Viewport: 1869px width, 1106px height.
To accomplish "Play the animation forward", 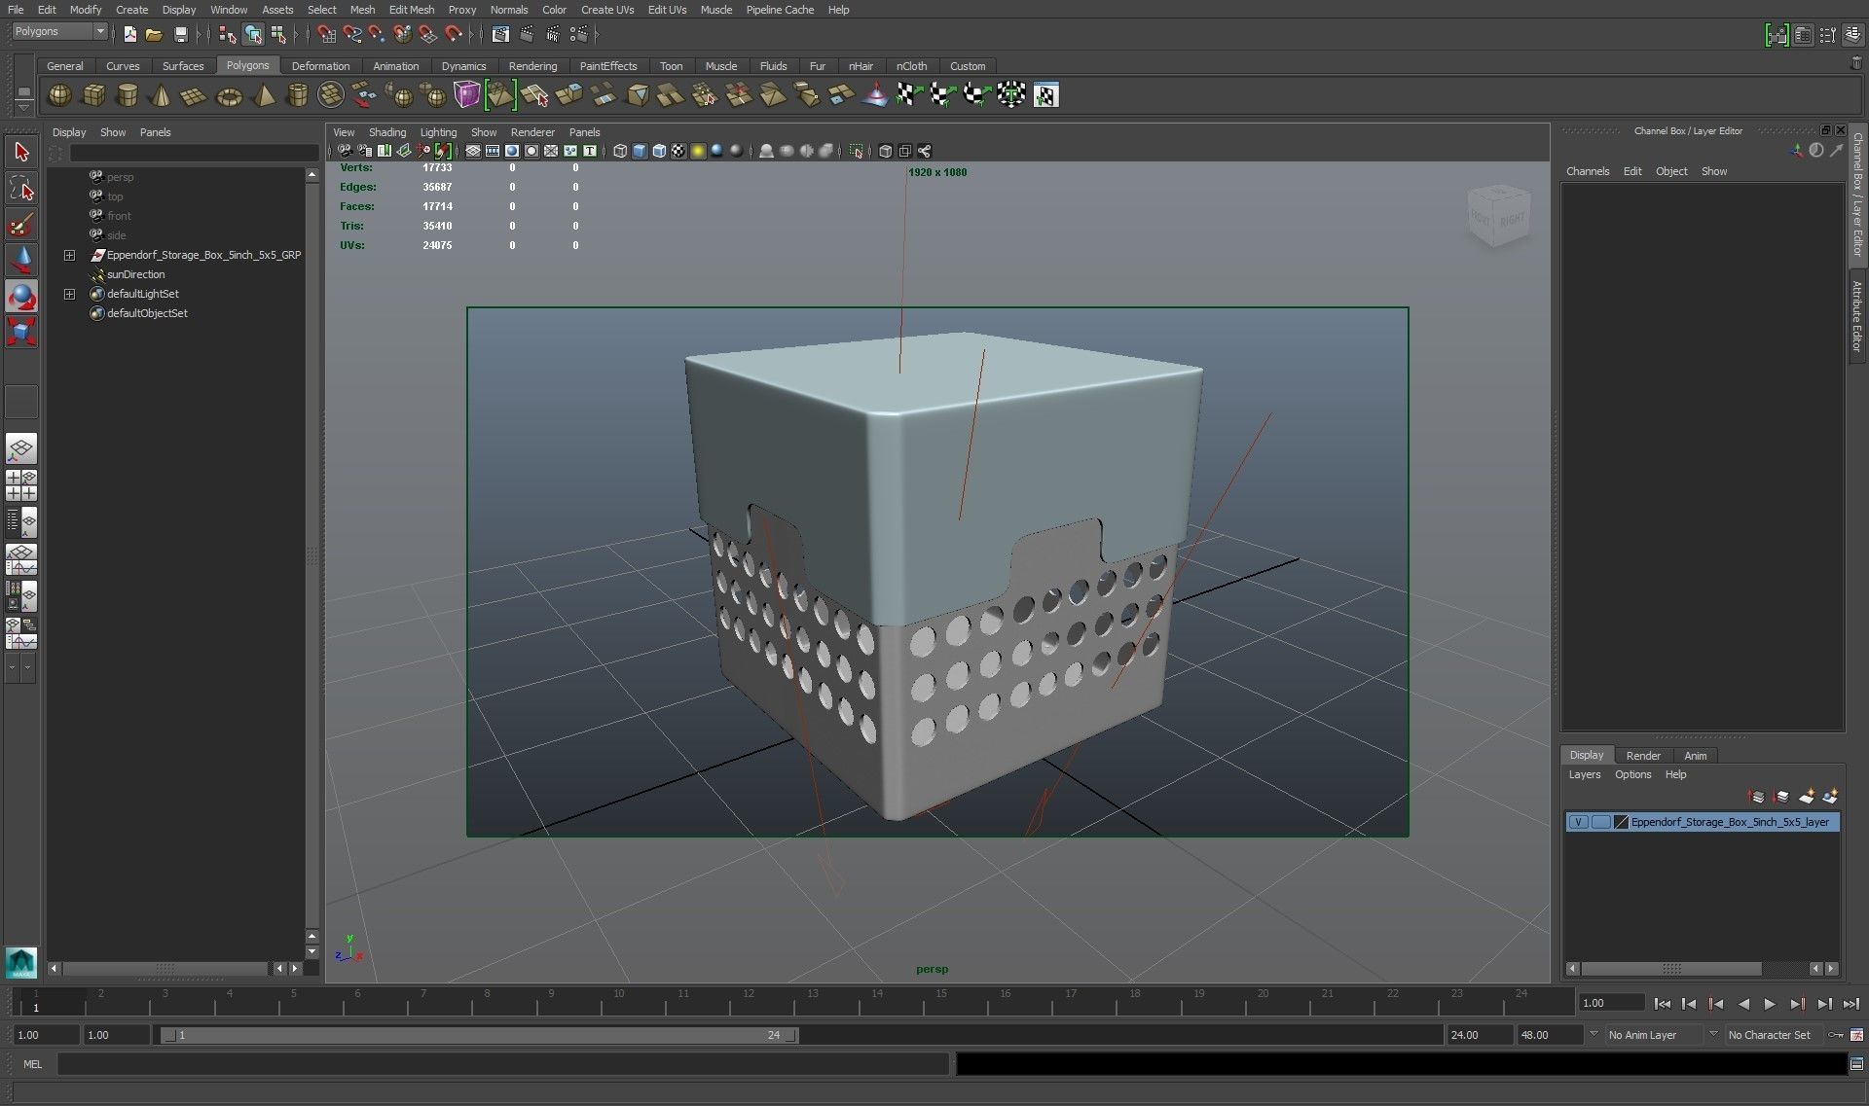I will click(1770, 1004).
